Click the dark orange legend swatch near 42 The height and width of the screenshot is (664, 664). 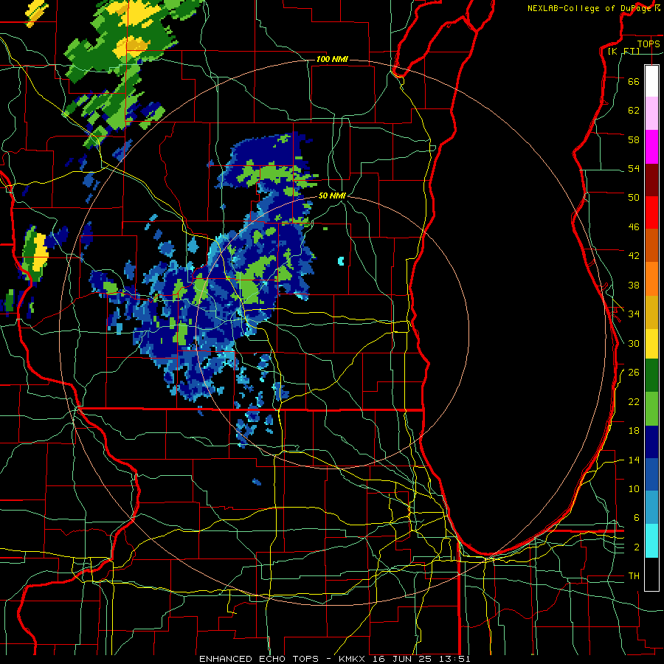click(651, 245)
